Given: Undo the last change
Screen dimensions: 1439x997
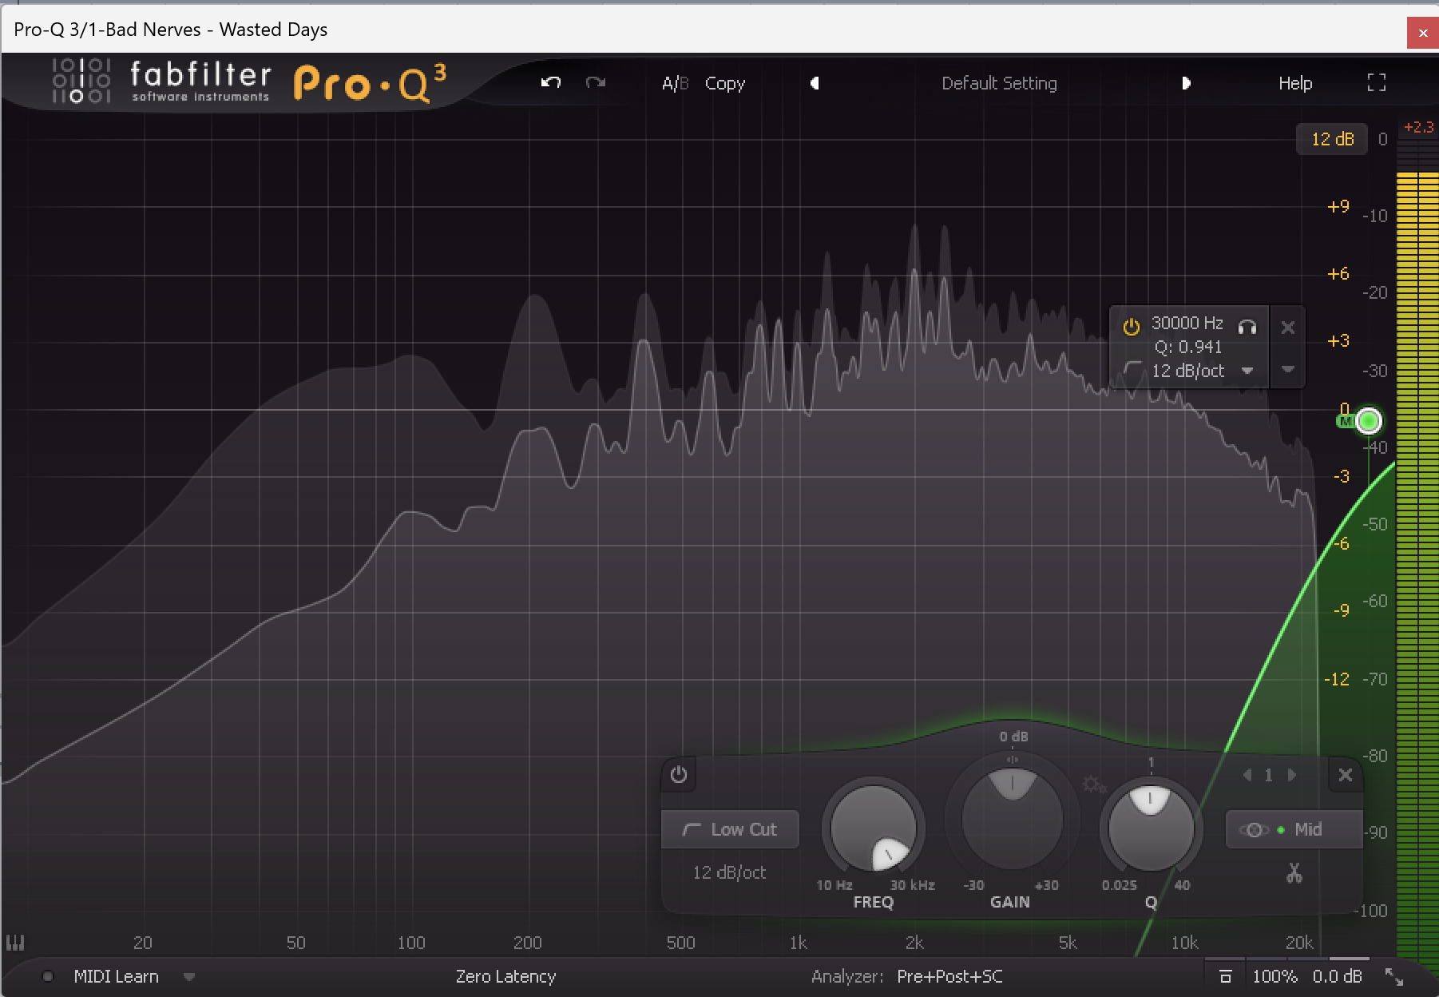Looking at the screenshot, I should [551, 82].
